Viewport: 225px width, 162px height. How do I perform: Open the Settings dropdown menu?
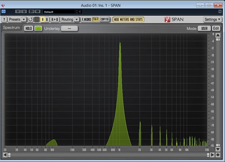[212, 19]
